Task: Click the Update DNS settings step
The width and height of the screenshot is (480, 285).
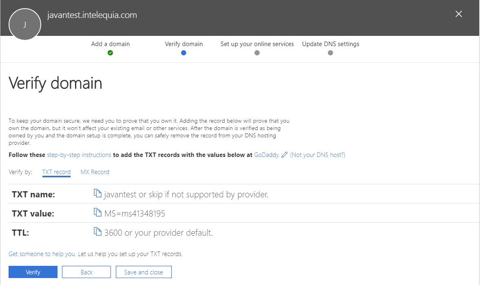Action: (x=330, y=44)
